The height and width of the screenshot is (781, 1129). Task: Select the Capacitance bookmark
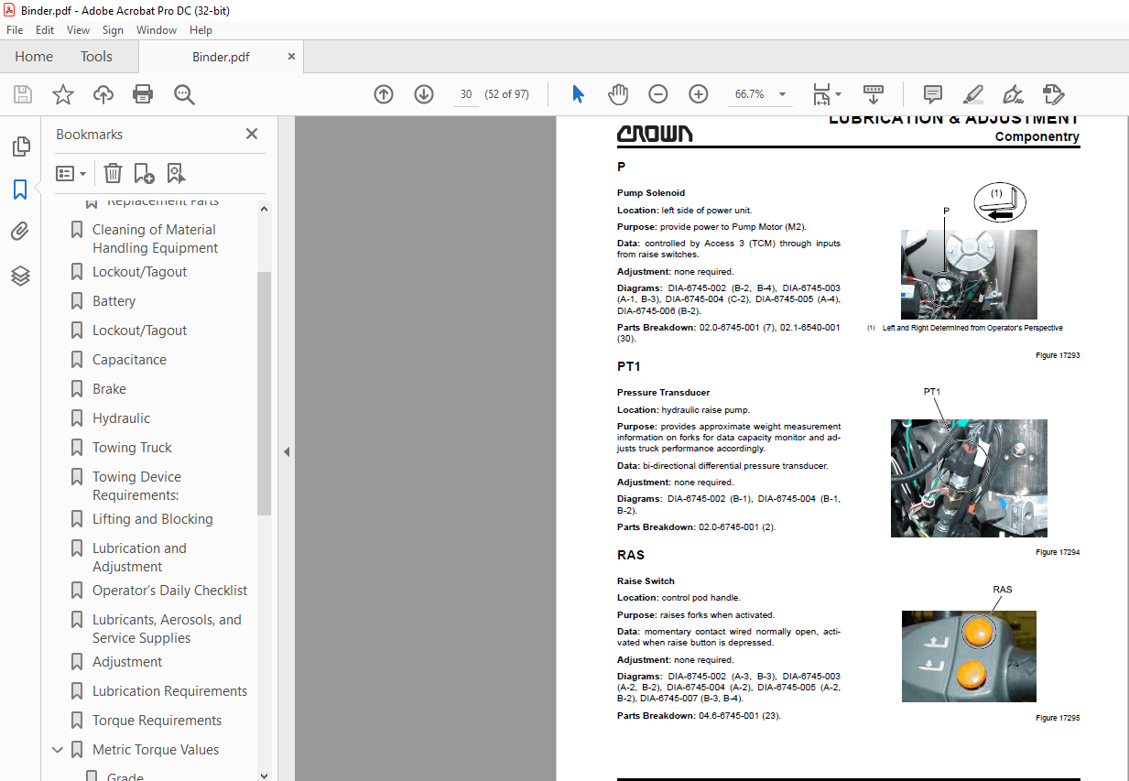point(129,359)
